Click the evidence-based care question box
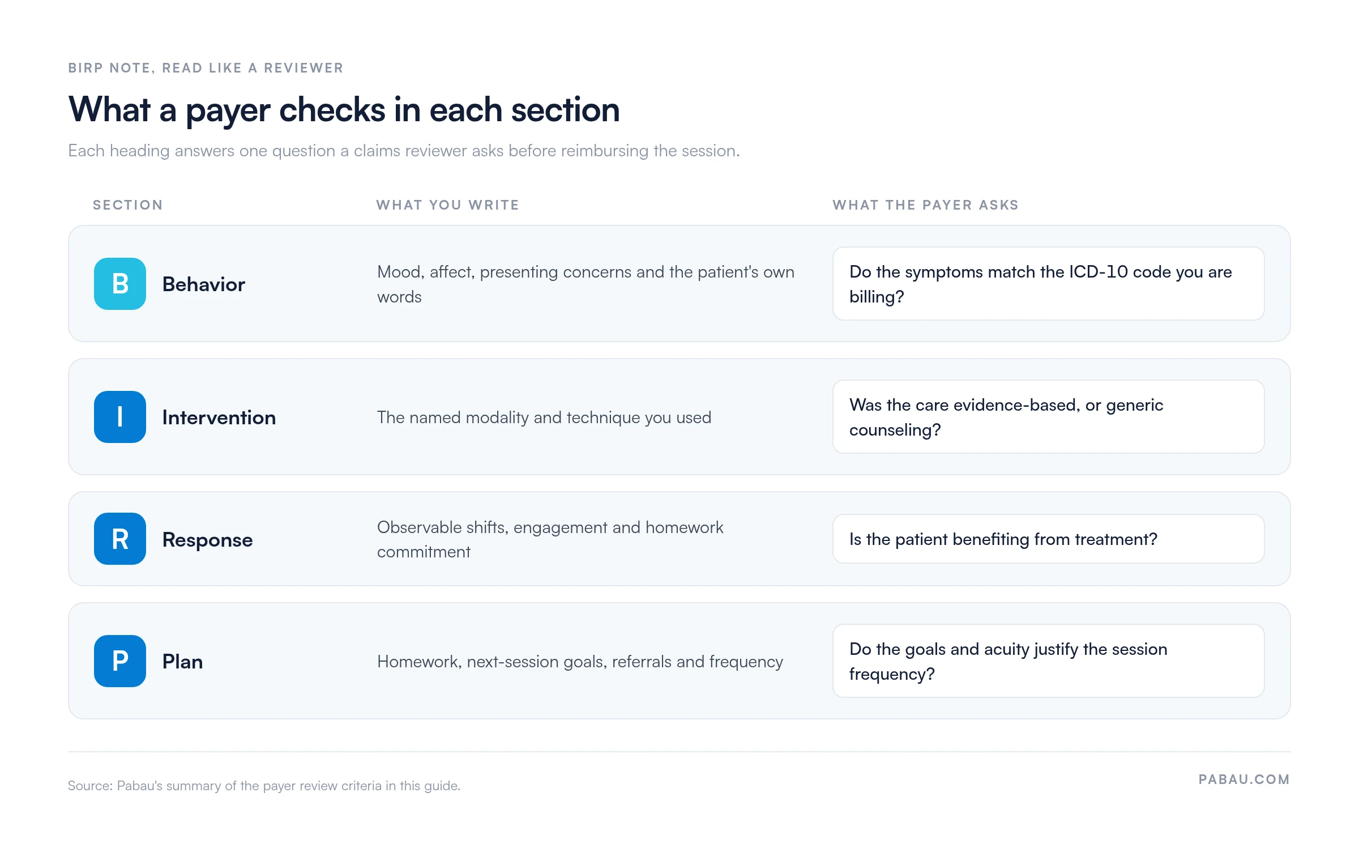 click(1048, 417)
